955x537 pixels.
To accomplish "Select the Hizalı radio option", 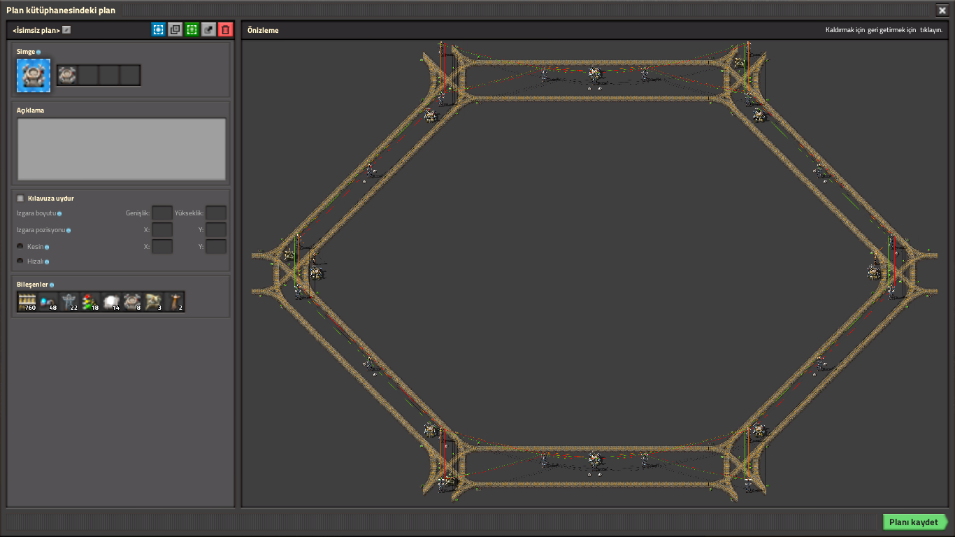I will (x=20, y=261).
